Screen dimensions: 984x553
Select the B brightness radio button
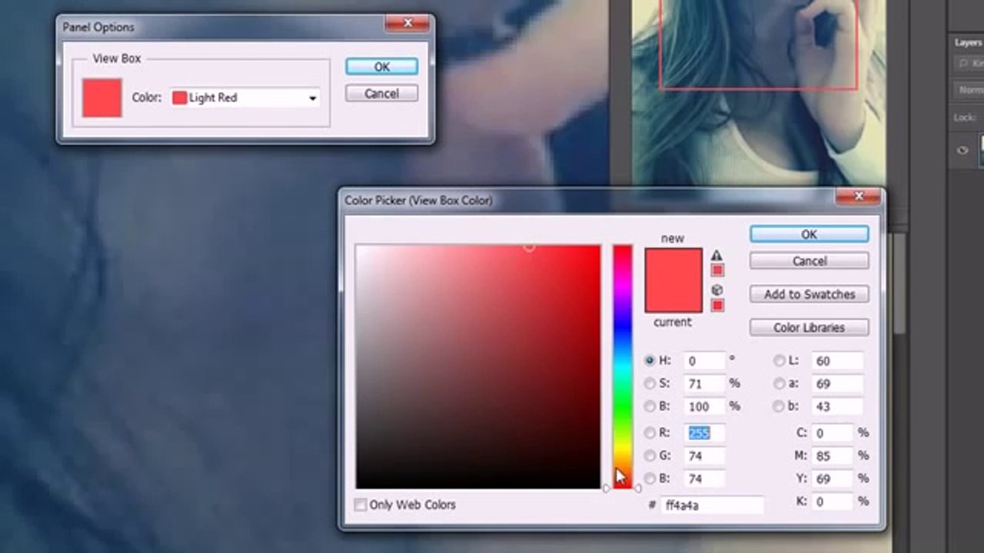pos(650,406)
